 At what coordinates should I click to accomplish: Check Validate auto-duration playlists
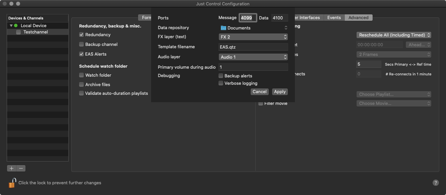point(81,93)
